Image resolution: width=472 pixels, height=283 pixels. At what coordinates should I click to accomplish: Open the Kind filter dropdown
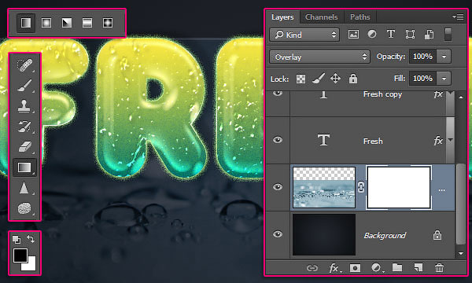pyautogui.click(x=304, y=35)
